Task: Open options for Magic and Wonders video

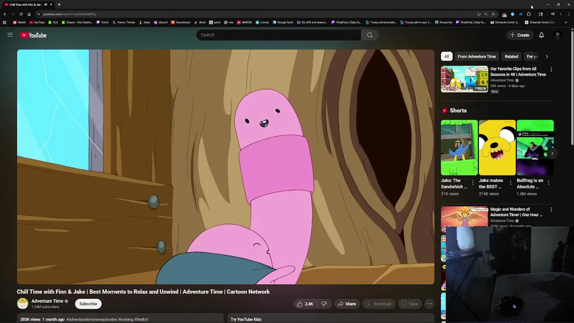Action: [551, 210]
